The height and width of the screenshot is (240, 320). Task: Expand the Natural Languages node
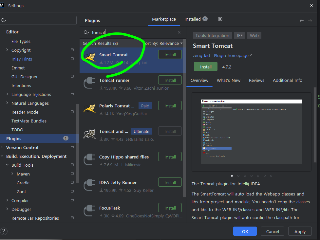pyautogui.click(x=7, y=103)
